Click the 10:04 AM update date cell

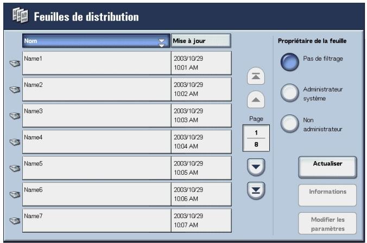pos(201,142)
